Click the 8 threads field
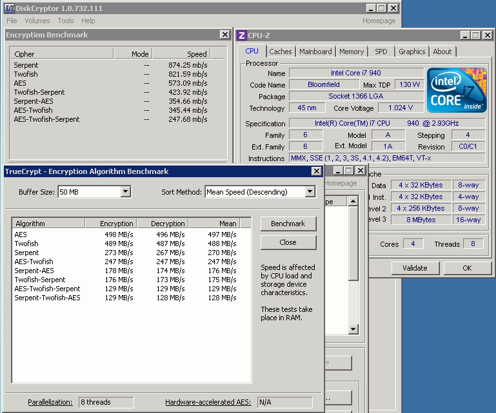Image resolution: width=496 pixels, height=413 pixels. pos(106,402)
